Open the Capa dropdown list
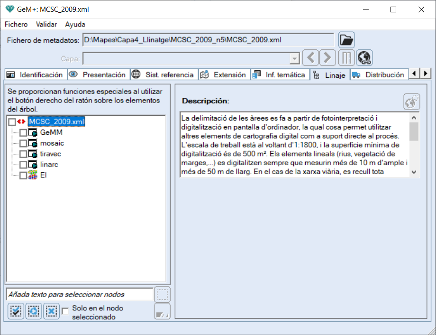The width and height of the screenshot is (436, 335). 295,58
